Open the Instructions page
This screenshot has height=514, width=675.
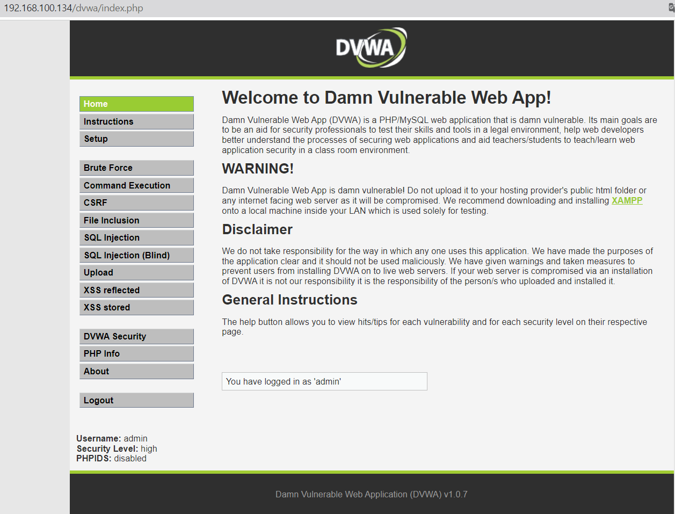(x=136, y=121)
